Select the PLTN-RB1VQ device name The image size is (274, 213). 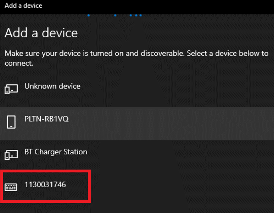tap(46, 119)
